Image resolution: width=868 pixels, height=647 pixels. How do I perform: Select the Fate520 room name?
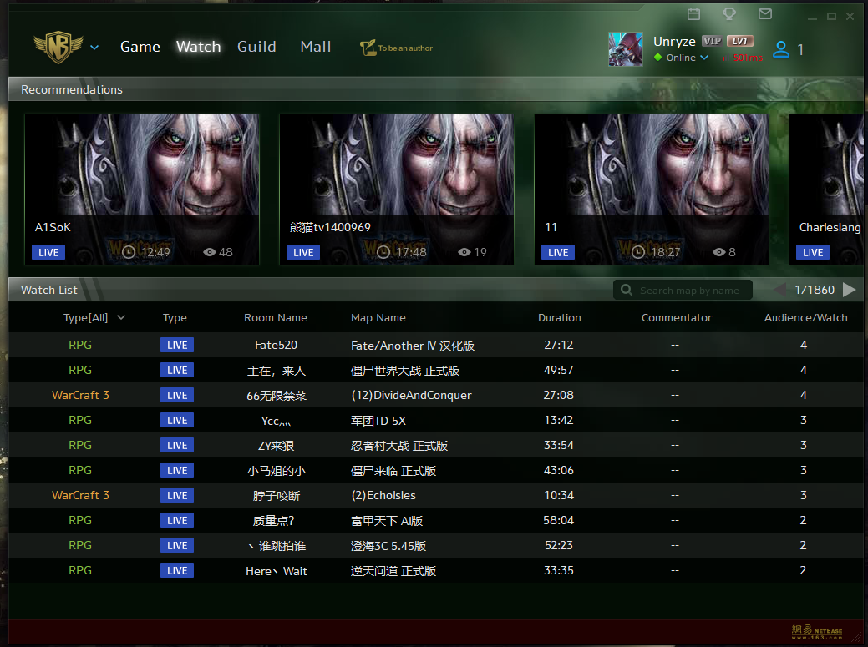(x=277, y=345)
